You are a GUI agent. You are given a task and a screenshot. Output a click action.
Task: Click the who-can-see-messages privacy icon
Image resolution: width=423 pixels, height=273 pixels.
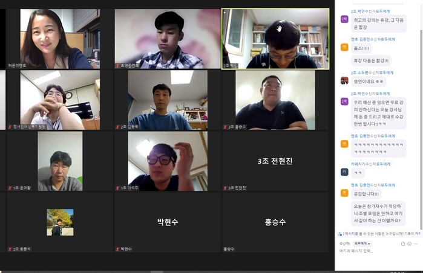[x=340, y=234]
